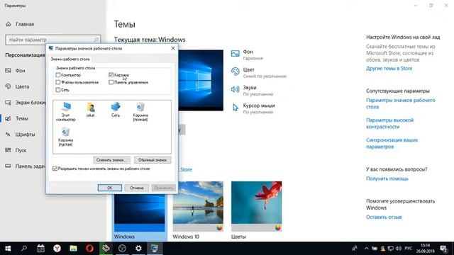Click the 'Оставить отзыв' link

pyautogui.click(x=384, y=217)
